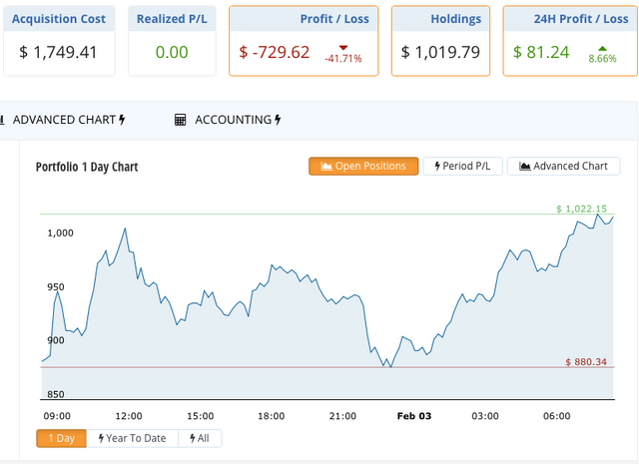Viewport: 639px width, 464px height.
Task: Click the $ 880.34 low marker label
Action: point(586,362)
